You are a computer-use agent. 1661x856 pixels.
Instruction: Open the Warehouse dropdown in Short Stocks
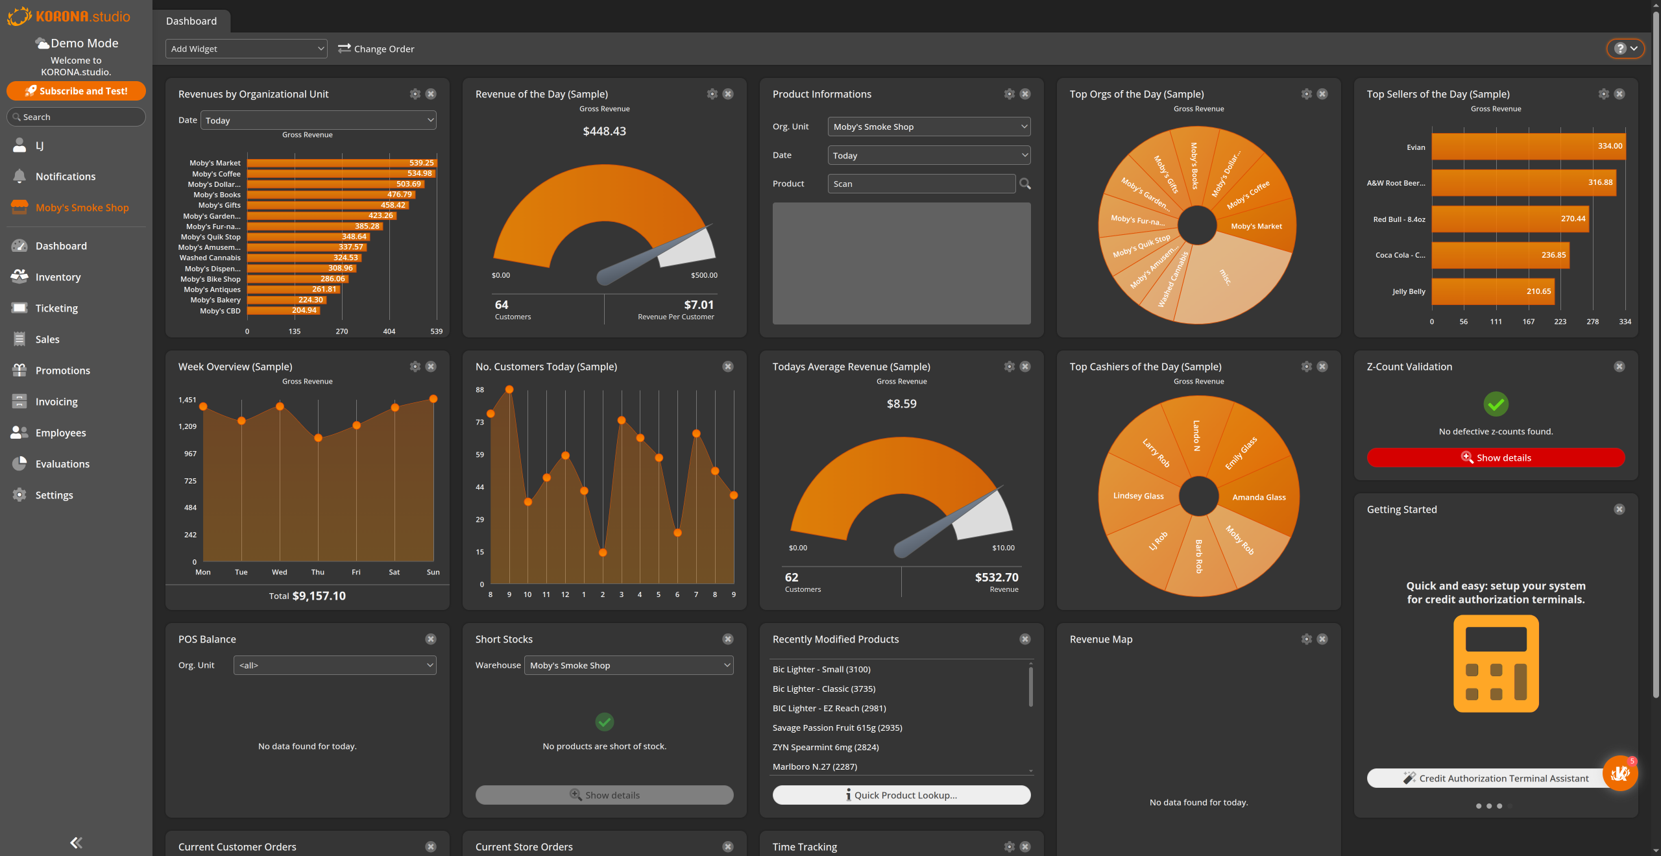point(629,665)
